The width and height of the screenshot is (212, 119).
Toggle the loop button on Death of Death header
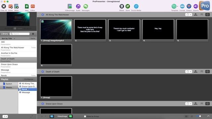pyautogui.click(x=208, y=71)
